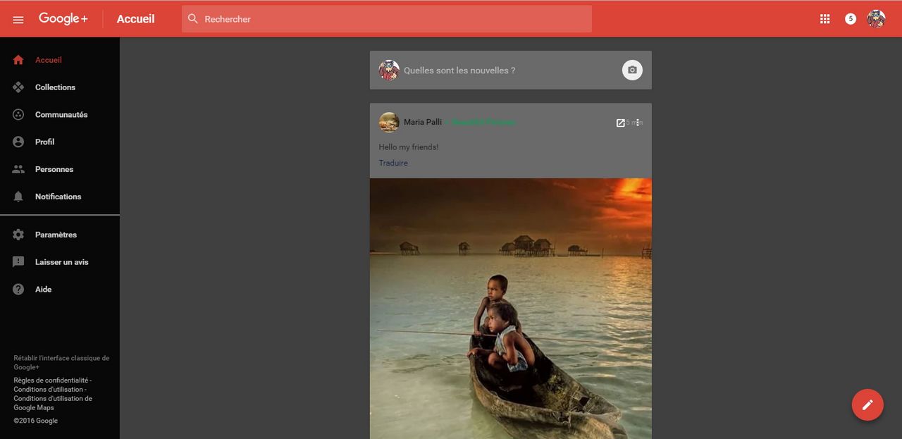The width and height of the screenshot is (902, 439).
Task: Open the hamburger main menu
Action: click(18, 20)
